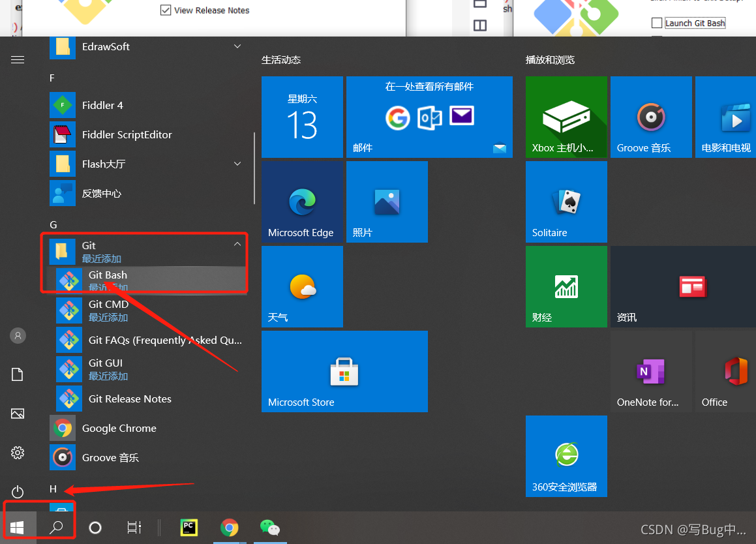This screenshot has height=544, width=756.
Task: Collapse the Git folder in app list
Action: pos(237,244)
